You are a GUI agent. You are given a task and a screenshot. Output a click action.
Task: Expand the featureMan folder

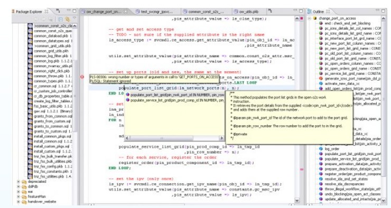[18, 196]
